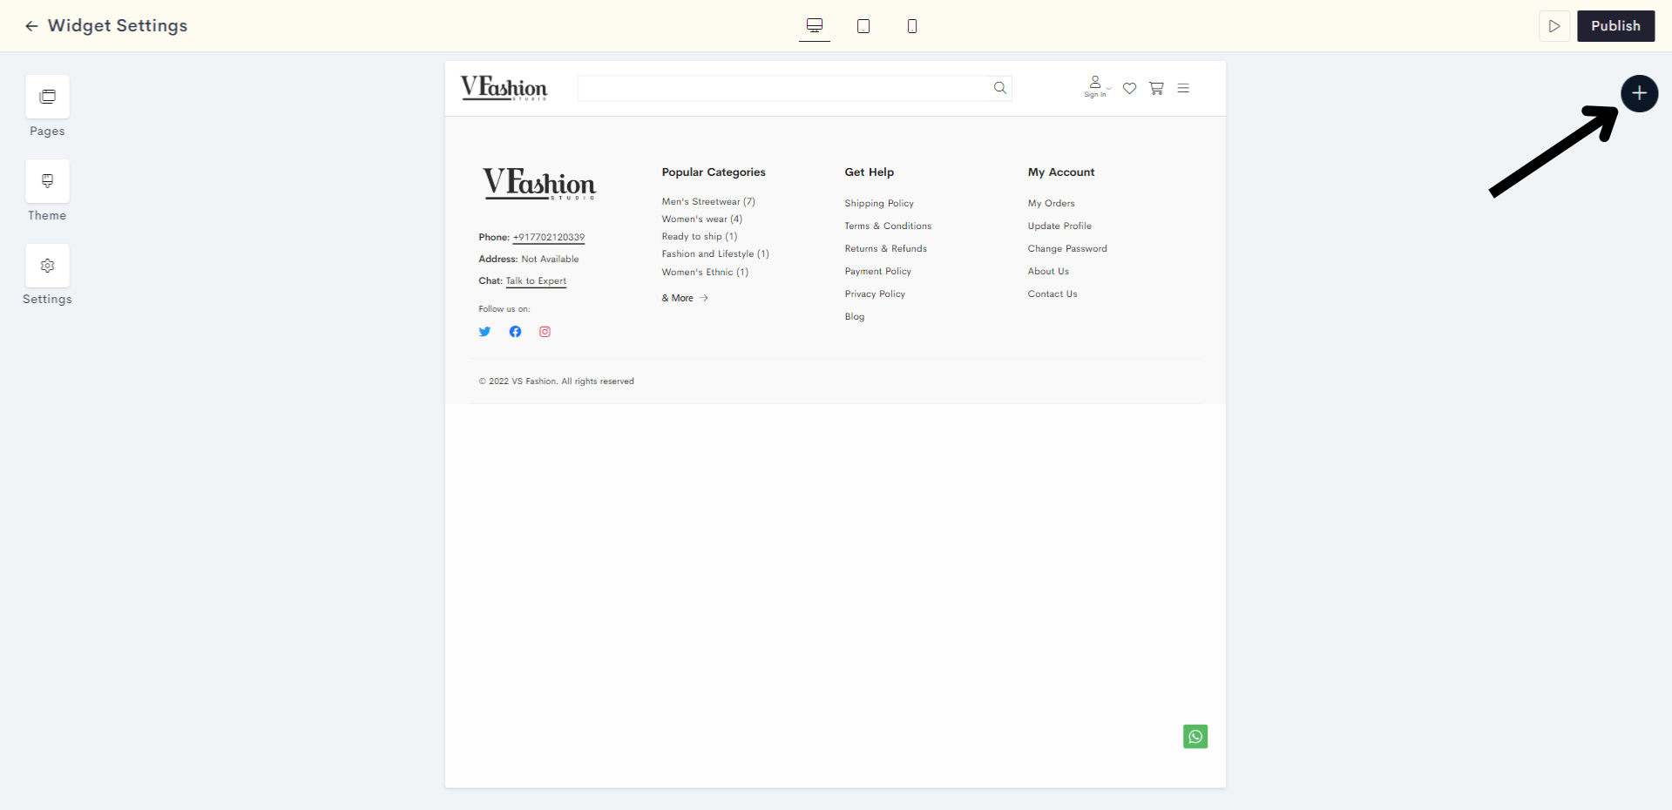This screenshot has height=810, width=1672.
Task: Click the phone number link
Action: pyautogui.click(x=549, y=237)
